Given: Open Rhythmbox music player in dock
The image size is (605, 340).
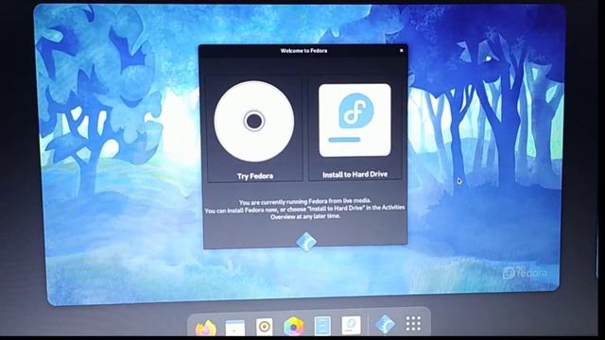Looking at the screenshot, I should [x=265, y=327].
